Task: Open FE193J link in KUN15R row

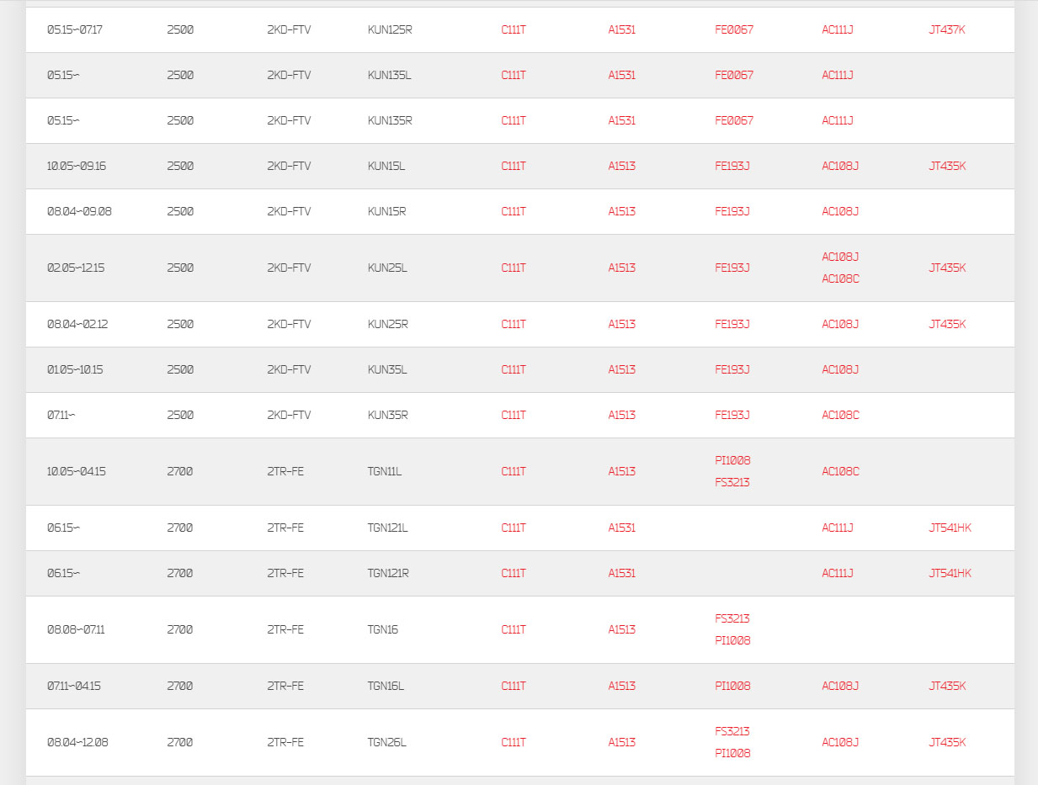Action: (732, 211)
